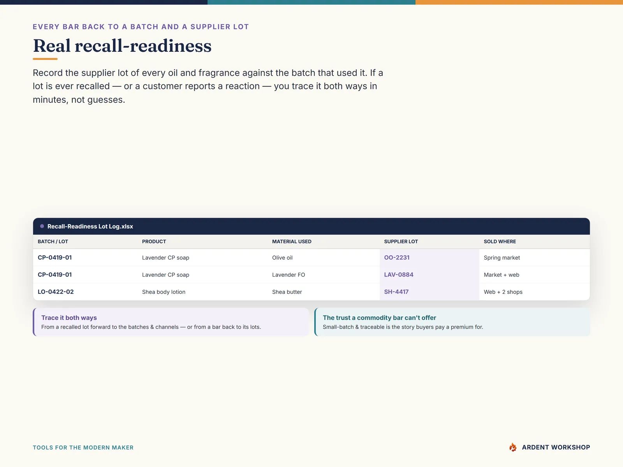Select supplier lot LAV-0884
Image resolution: width=623 pixels, height=467 pixels.
tap(399, 275)
